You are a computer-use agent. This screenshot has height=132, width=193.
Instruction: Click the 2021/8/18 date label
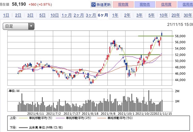click(x=90, y=114)
